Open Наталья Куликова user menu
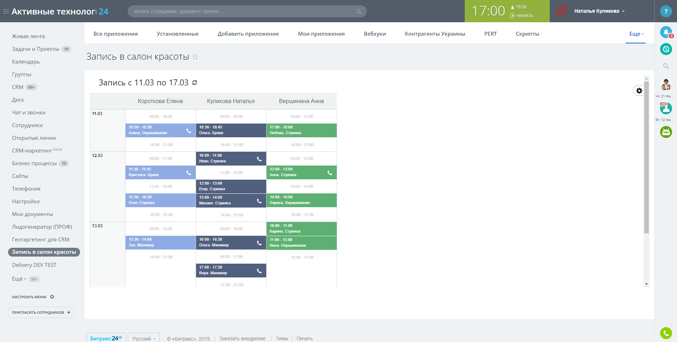Screen dimensions: 677x342 [x=599, y=11]
